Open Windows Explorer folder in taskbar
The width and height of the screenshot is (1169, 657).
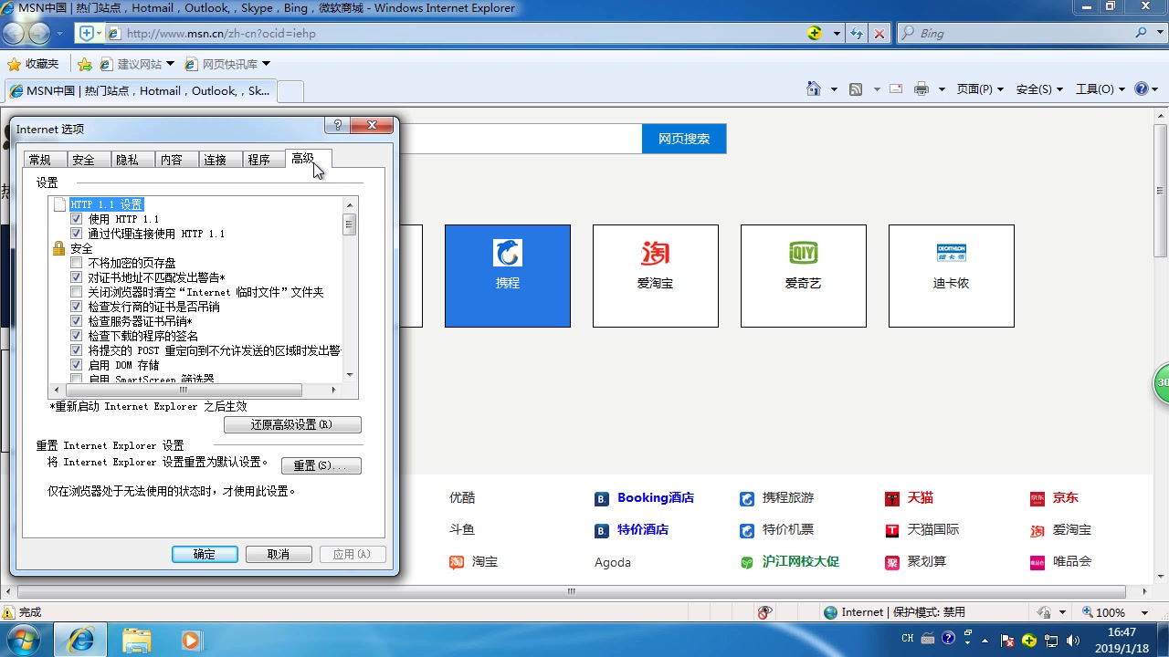[x=137, y=641]
